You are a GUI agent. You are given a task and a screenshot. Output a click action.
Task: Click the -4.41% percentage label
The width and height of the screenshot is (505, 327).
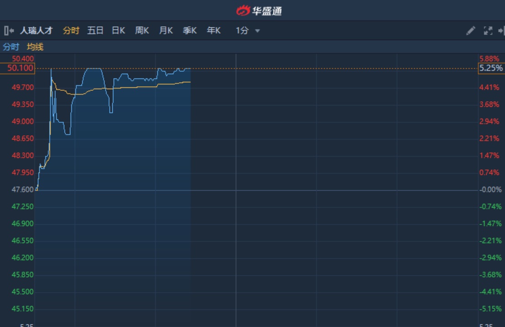[490, 292]
